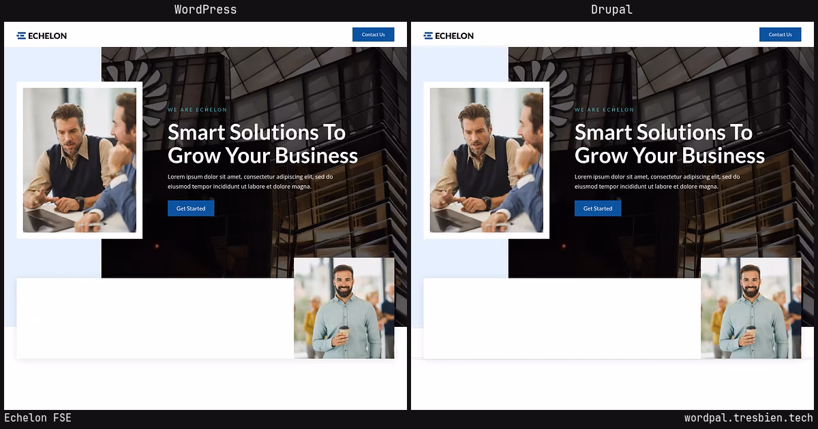The height and width of the screenshot is (429, 818).
Task: Click the Lorem ipsum paragraph in WordPress panel
Action: 250,181
